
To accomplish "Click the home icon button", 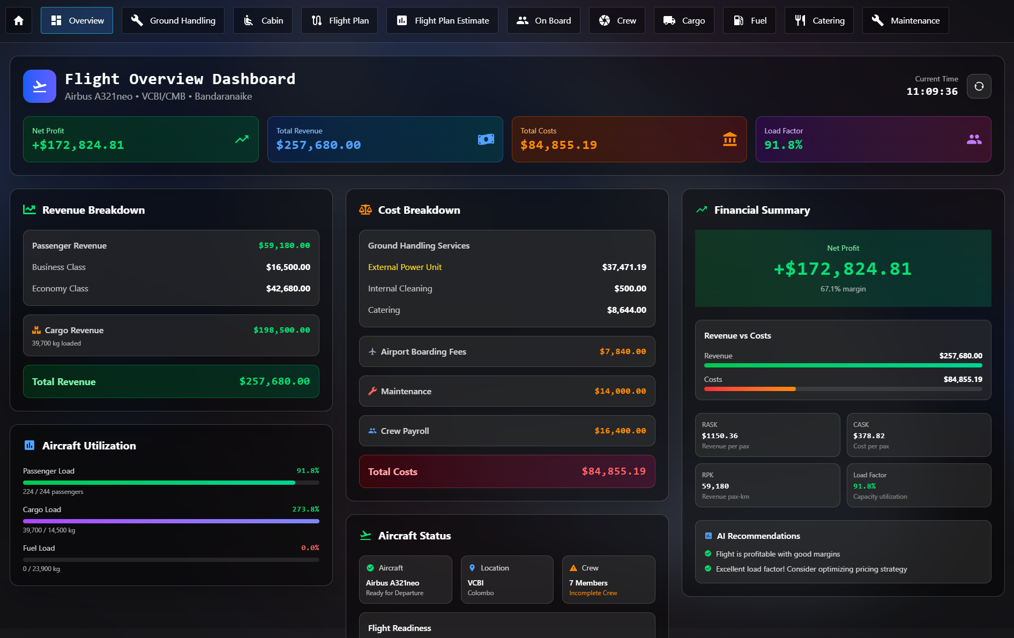I will (x=19, y=20).
